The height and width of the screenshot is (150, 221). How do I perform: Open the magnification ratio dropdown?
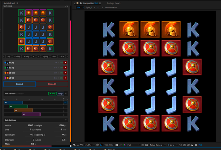[89, 145]
